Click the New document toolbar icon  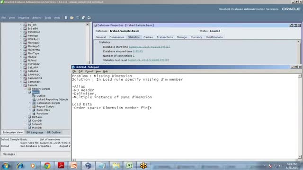point(66,17)
